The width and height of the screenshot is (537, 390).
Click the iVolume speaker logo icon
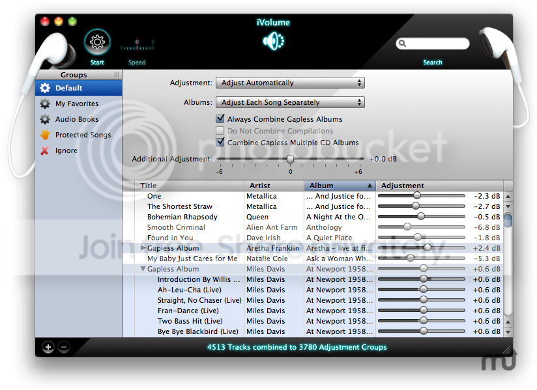tap(273, 42)
